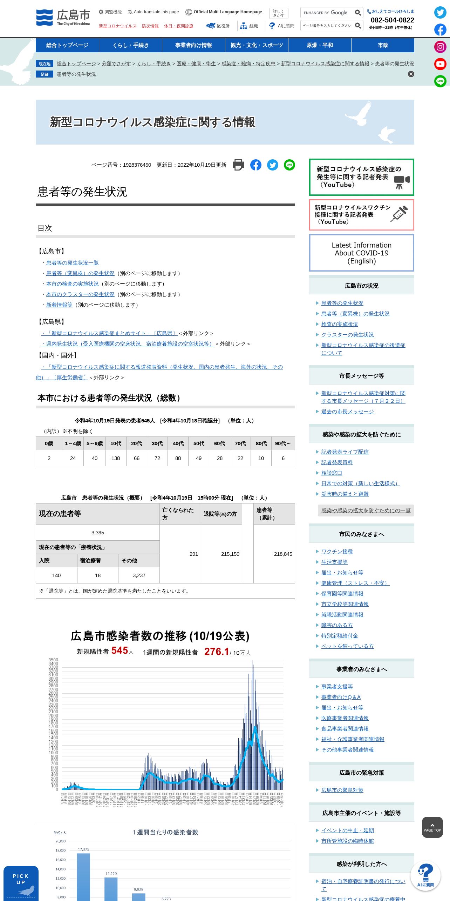Open sidebar 特別定額給付金 link

[340, 636]
